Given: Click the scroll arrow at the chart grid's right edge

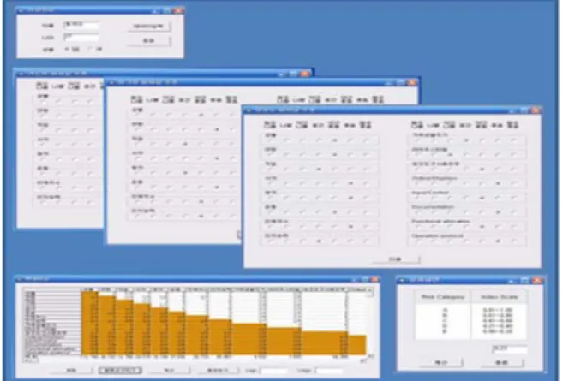Looking at the screenshot, I should (370, 290).
